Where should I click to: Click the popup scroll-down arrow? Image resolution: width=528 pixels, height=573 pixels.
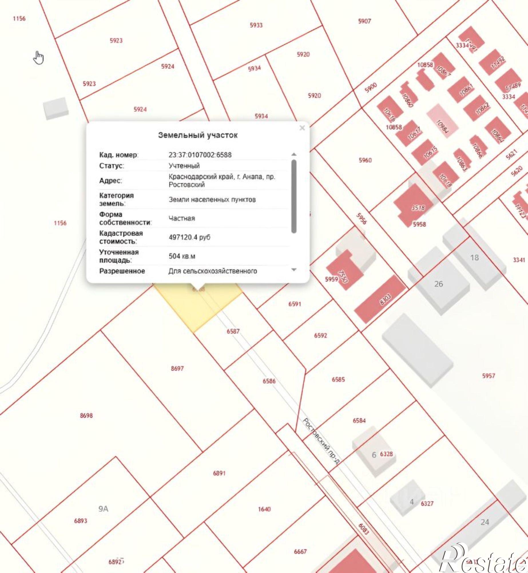click(x=294, y=270)
